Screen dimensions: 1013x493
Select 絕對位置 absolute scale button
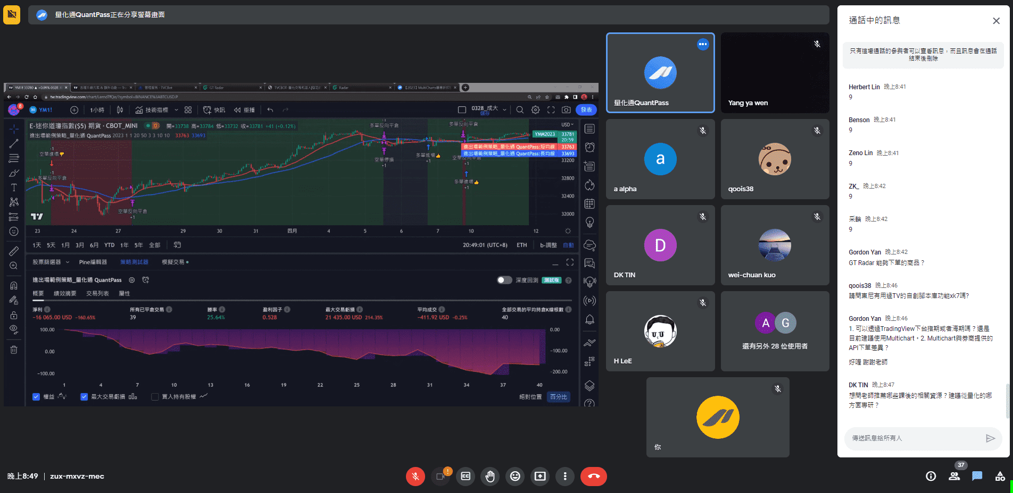pyautogui.click(x=530, y=397)
